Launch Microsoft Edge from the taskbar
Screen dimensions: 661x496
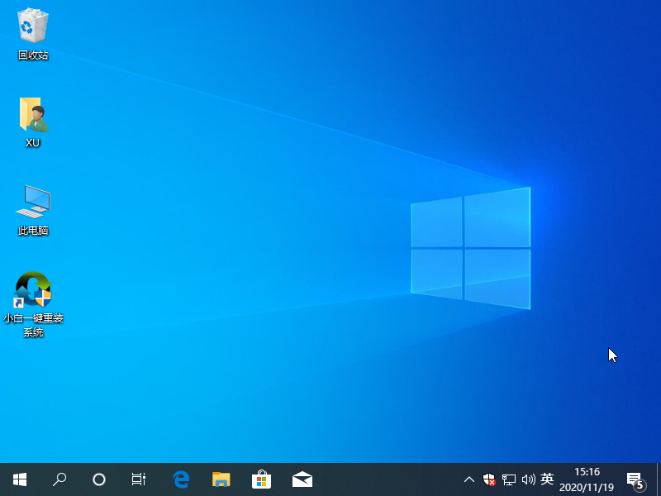(x=181, y=479)
